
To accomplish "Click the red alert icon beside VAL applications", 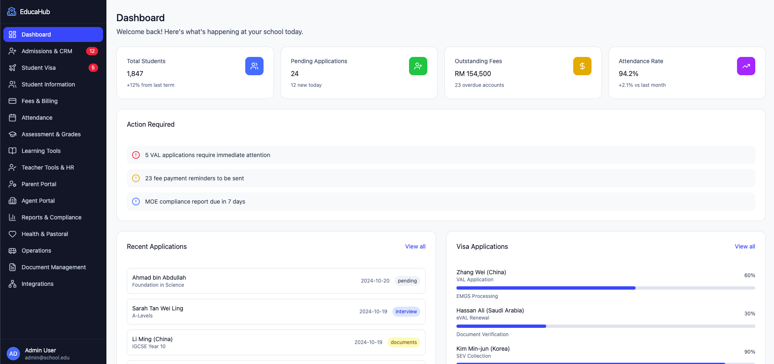I will coord(136,155).
